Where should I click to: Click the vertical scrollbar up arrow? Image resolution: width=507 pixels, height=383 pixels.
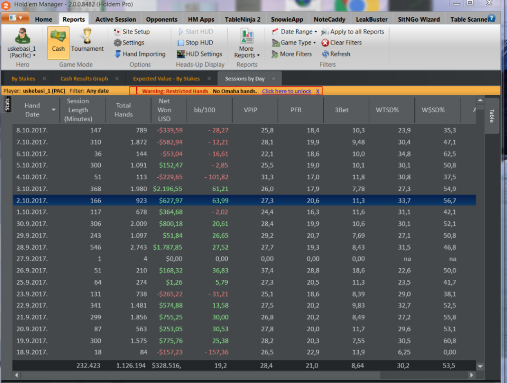tap(480, 101)
